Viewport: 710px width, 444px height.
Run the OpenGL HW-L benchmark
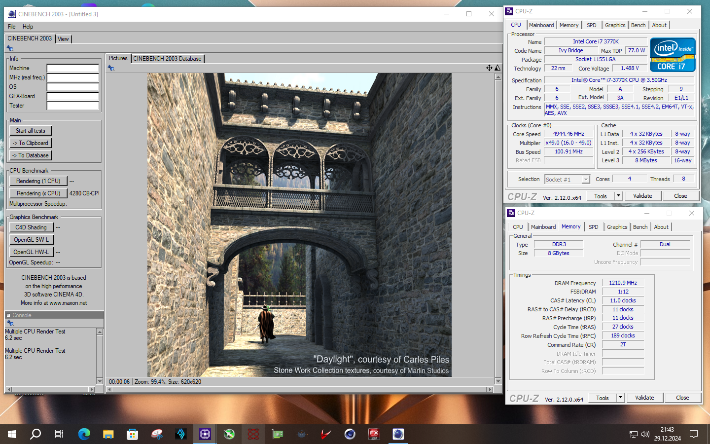tap(31, 252)
